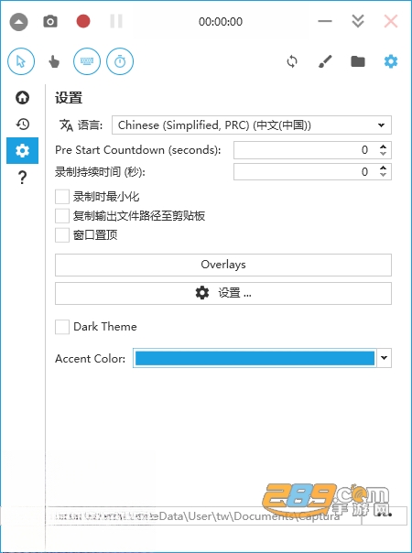This screenshot has width=412, height=553.
Task: Open output folder icon in toolbar
Action: (x=358, y=61)
